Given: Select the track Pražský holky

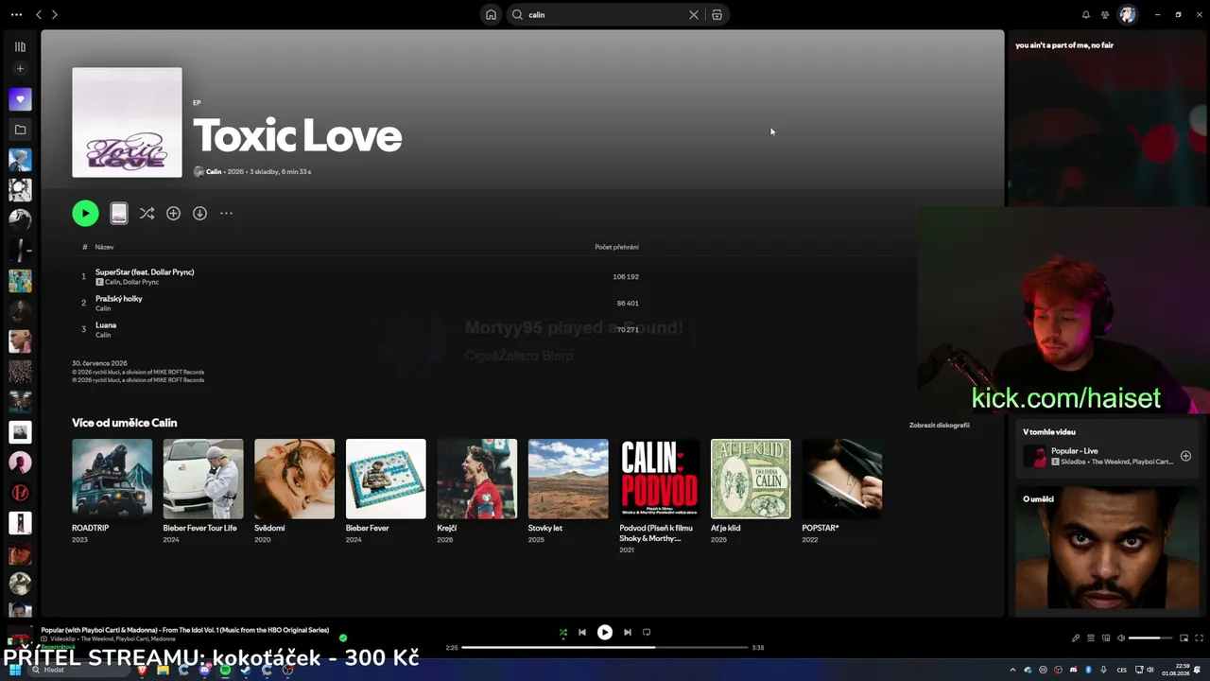Looking at the screenshot, I should tap(119, 299).
